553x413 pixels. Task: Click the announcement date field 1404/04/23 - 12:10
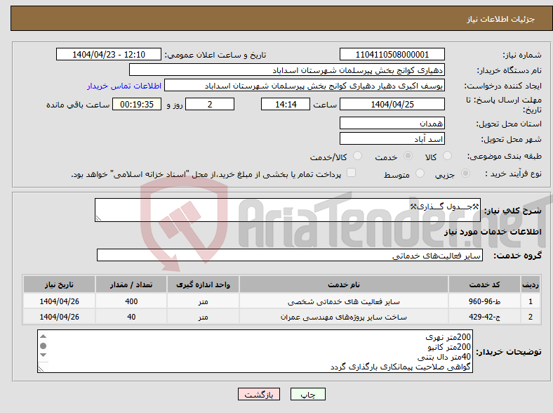tap(109, 54)
